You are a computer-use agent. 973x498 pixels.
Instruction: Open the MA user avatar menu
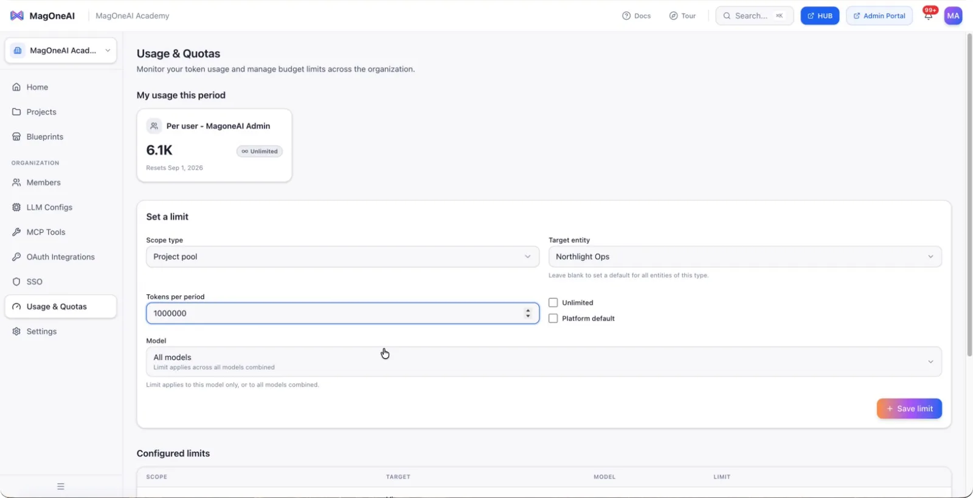coord(953,16)
